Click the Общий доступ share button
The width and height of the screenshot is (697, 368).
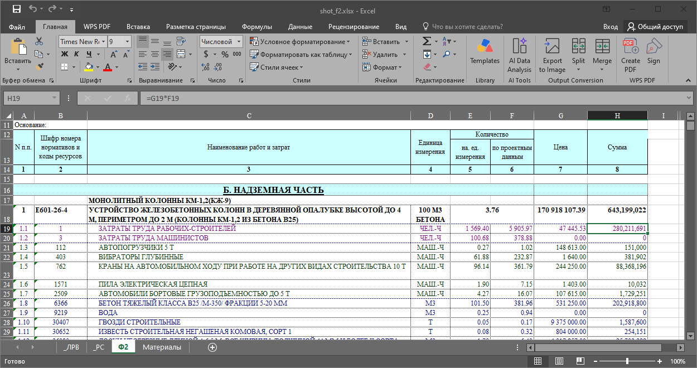pyautogui.click(x=656, y=27)
